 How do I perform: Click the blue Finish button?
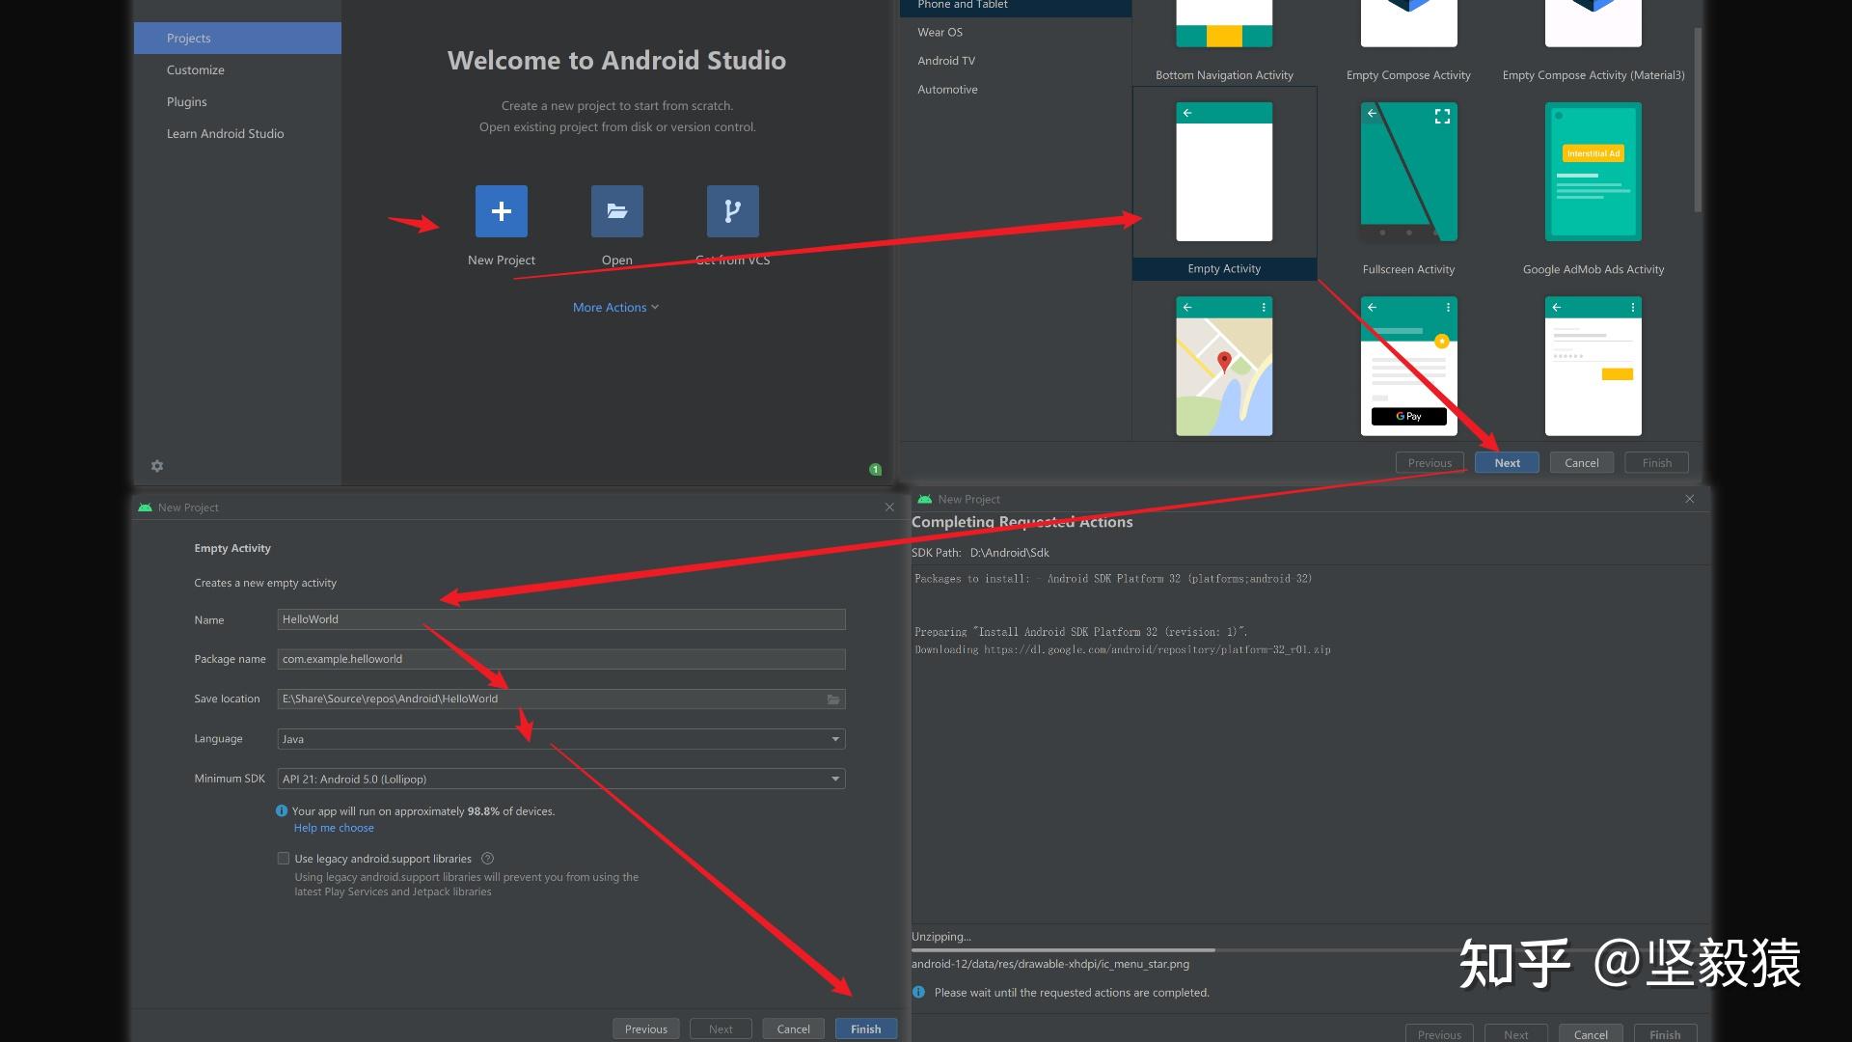click(865, 1028)
